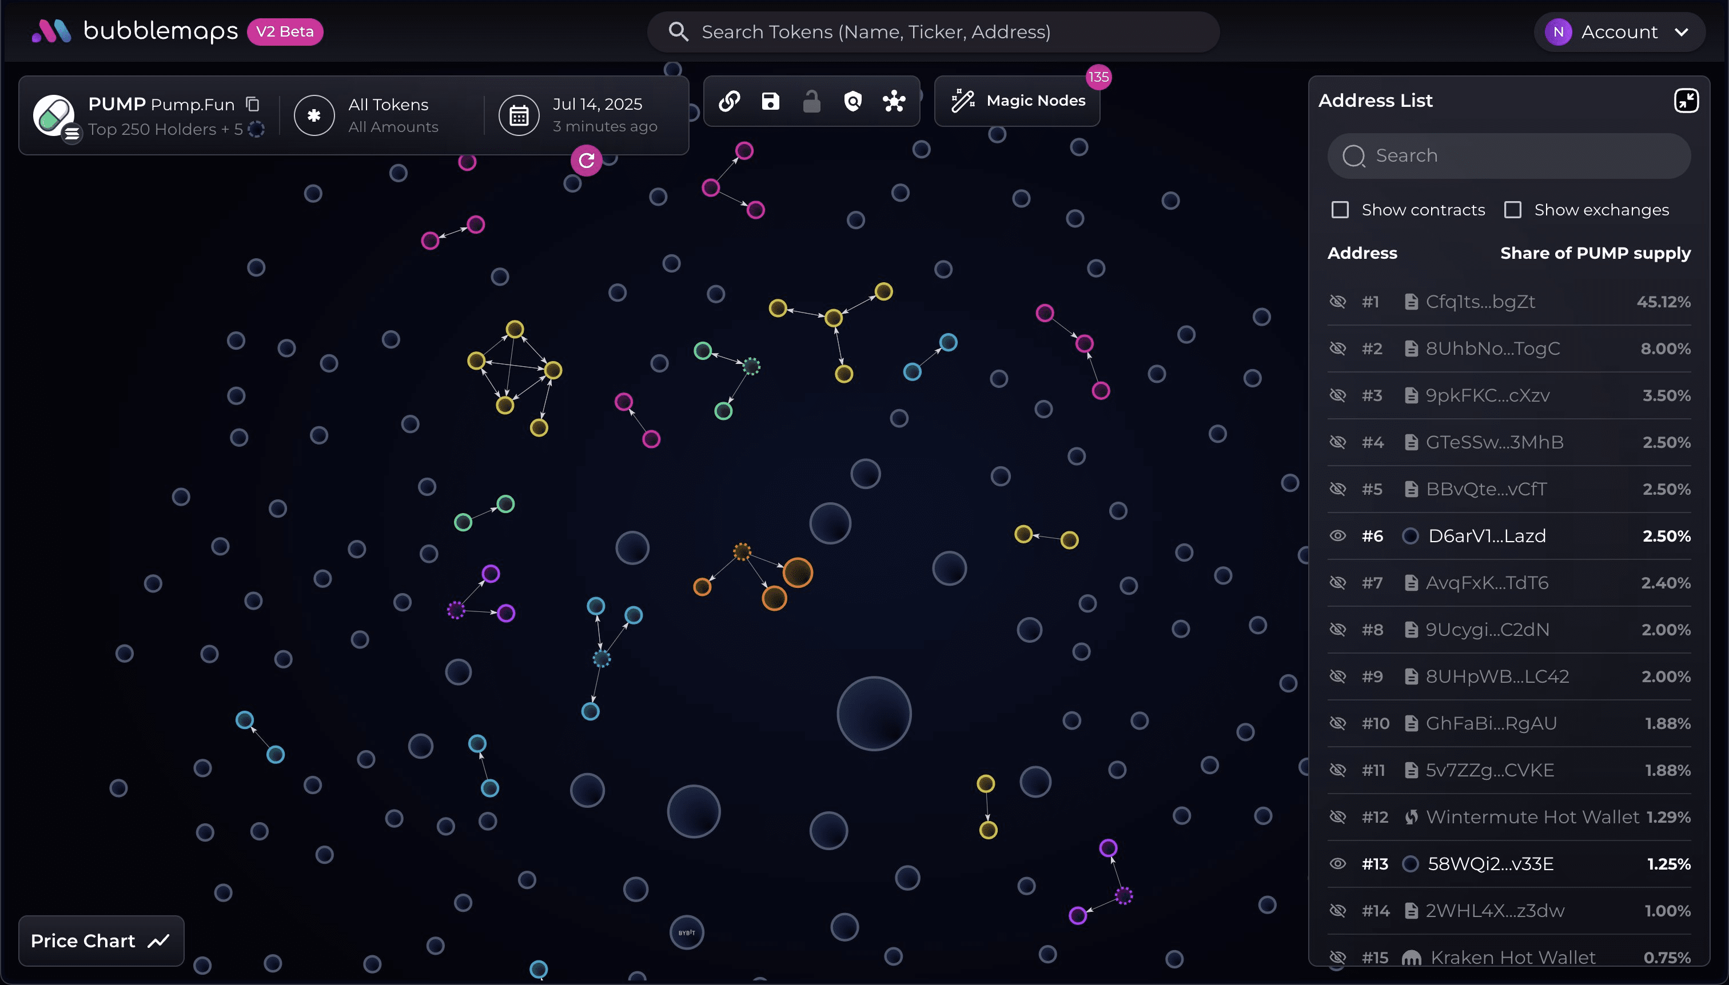
Task: Toggle visibility of #1 Cfq1ts...bgZt
Action: click(x=1338, y=302)
